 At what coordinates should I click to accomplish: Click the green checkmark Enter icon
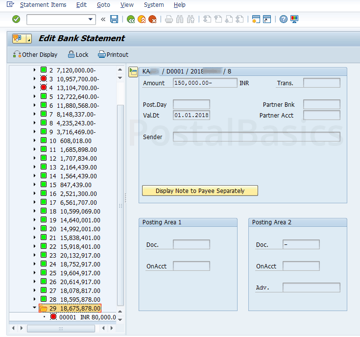[16, 19]
